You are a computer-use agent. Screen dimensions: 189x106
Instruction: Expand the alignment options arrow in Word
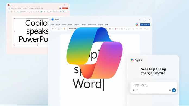[x=147, y=29]
